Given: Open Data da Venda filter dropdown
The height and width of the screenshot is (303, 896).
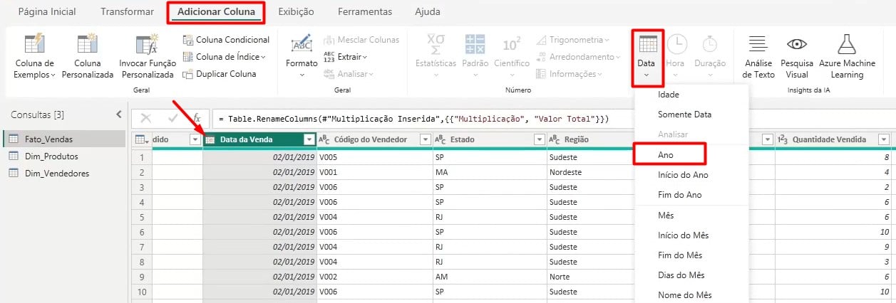Looking at the screenshot, I should tap(309, 139).
